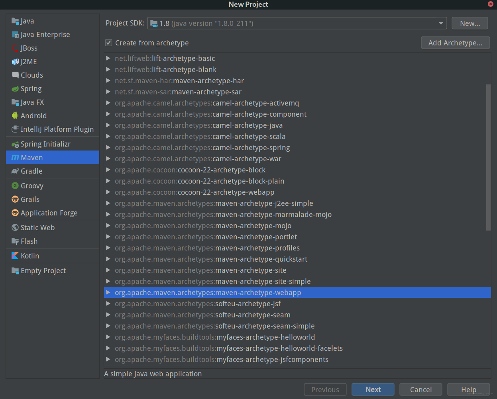Expand lift-archetype-basic node
The width and height of the screenshot is (497, 399).
pyautogui.click(x=108, y=58)
